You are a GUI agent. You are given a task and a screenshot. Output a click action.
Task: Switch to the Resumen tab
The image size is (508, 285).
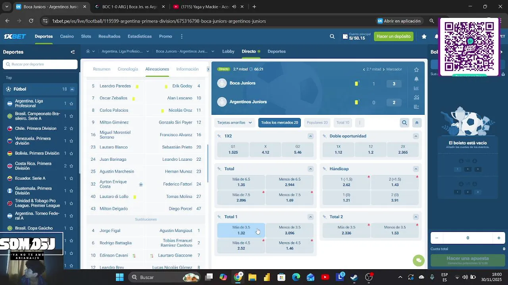coord(102,69)
